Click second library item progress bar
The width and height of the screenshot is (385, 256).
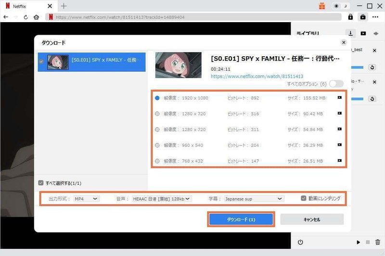pyautogui.click(x=357, y=99)
